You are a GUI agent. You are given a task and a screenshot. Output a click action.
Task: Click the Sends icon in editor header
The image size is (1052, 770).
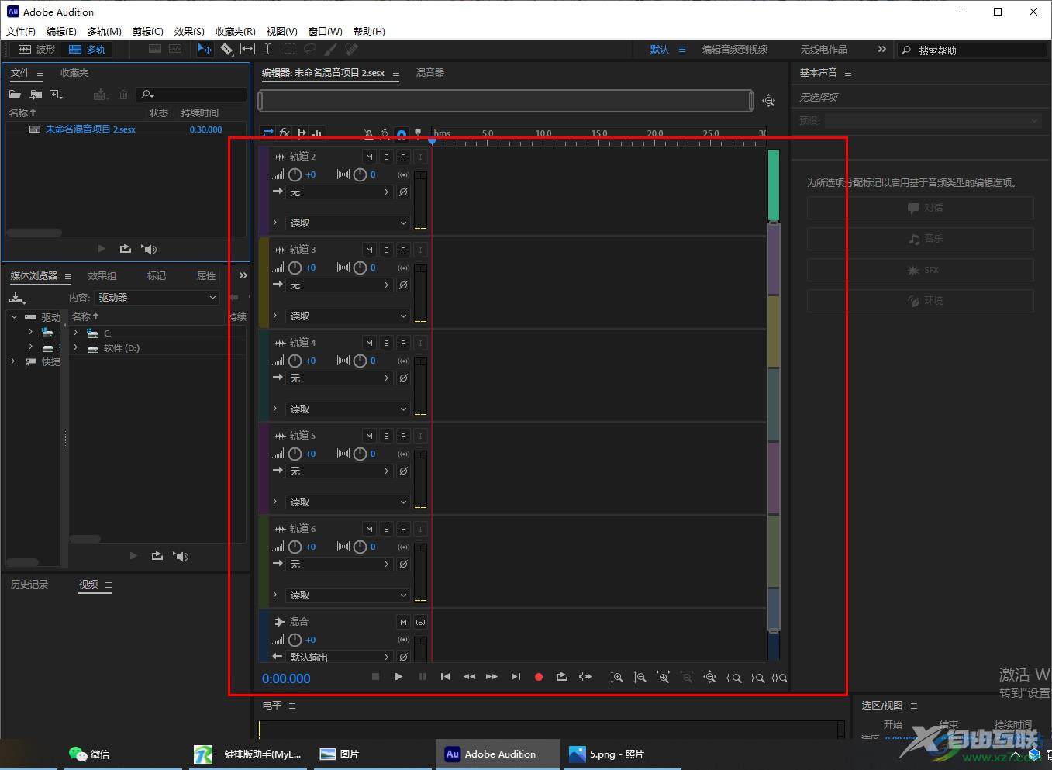[x=302, y=133]
